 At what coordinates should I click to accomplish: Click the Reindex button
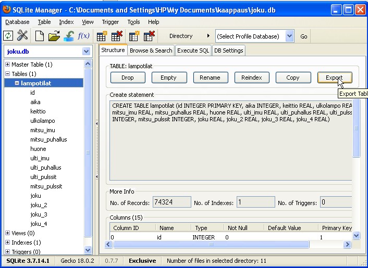pos(252,78)
